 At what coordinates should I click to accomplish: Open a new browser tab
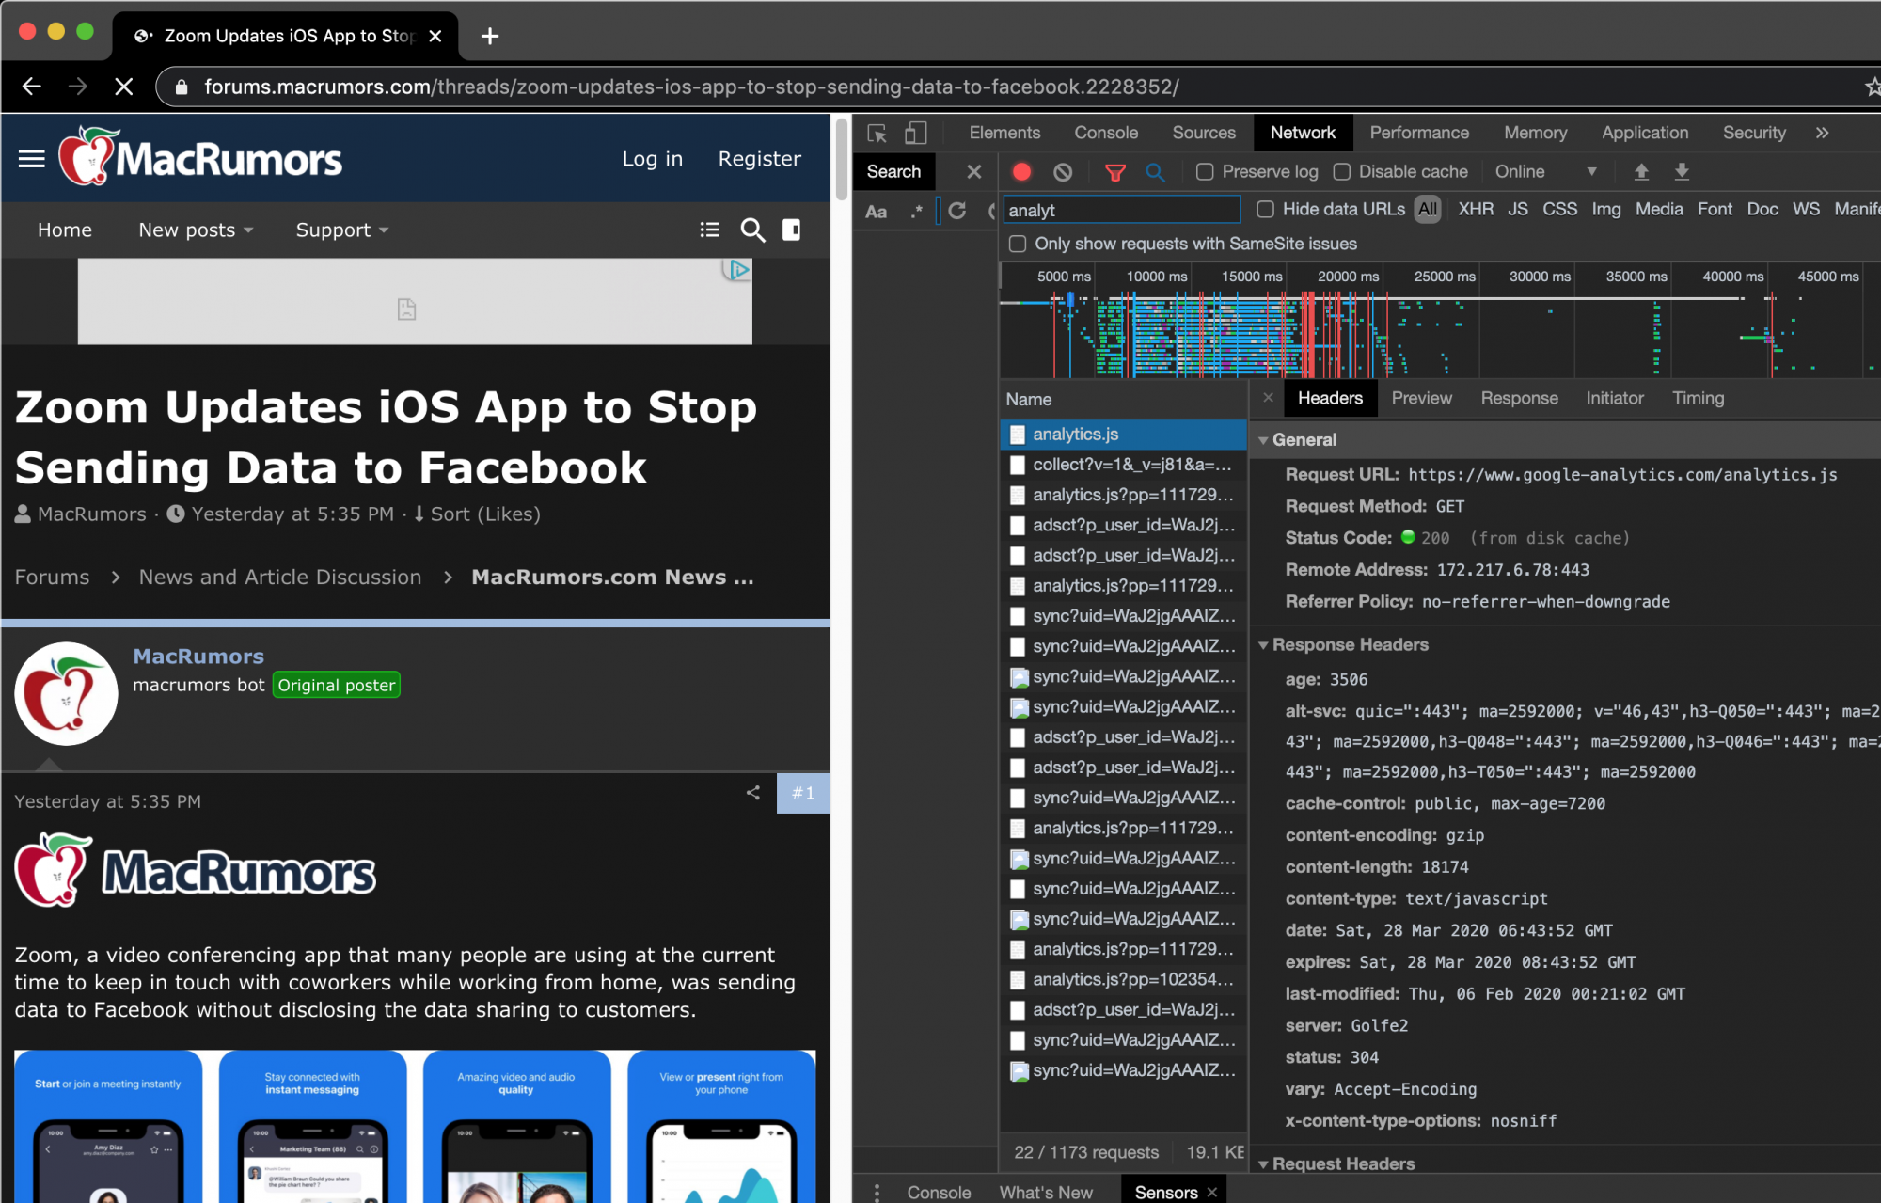490,36
